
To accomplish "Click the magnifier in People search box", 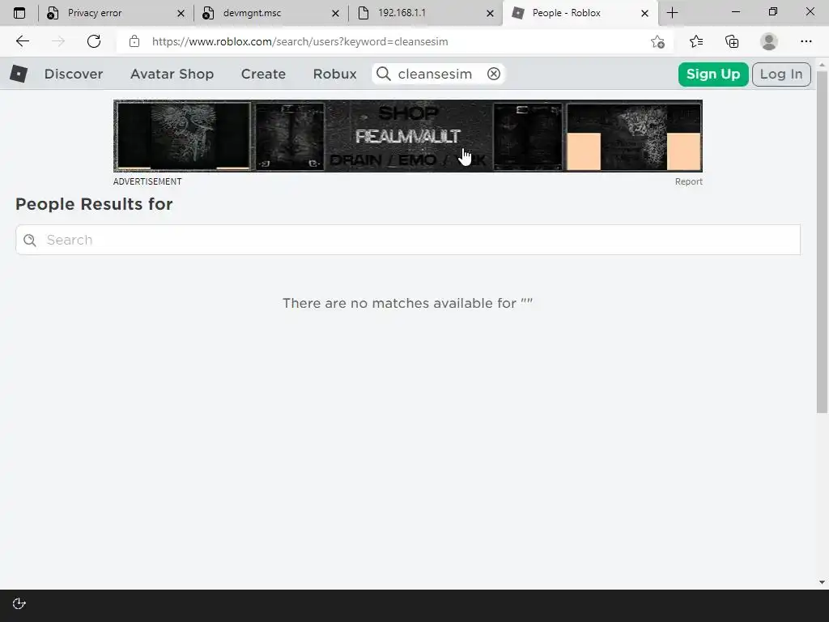I will (30, 241).
